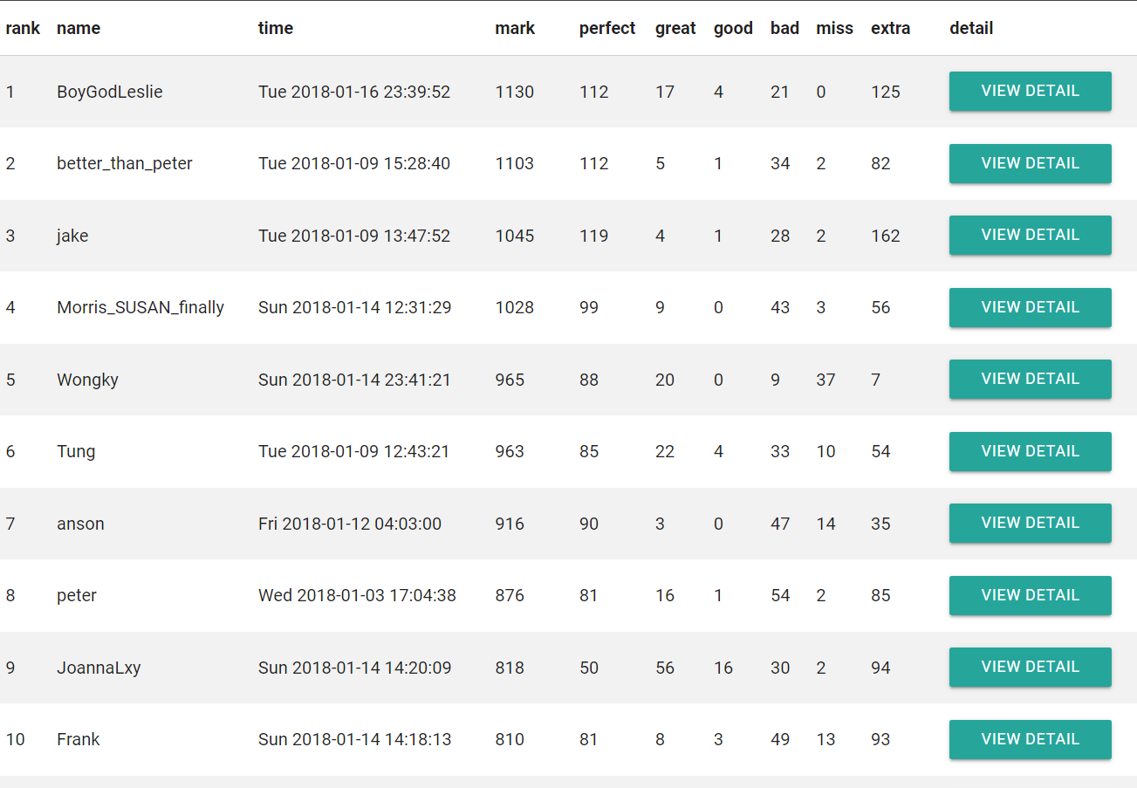Click VIEW DETAIL for BoyGodLeslie
The height and width of the screenshot is (788, 1137).
[1030, 92]
